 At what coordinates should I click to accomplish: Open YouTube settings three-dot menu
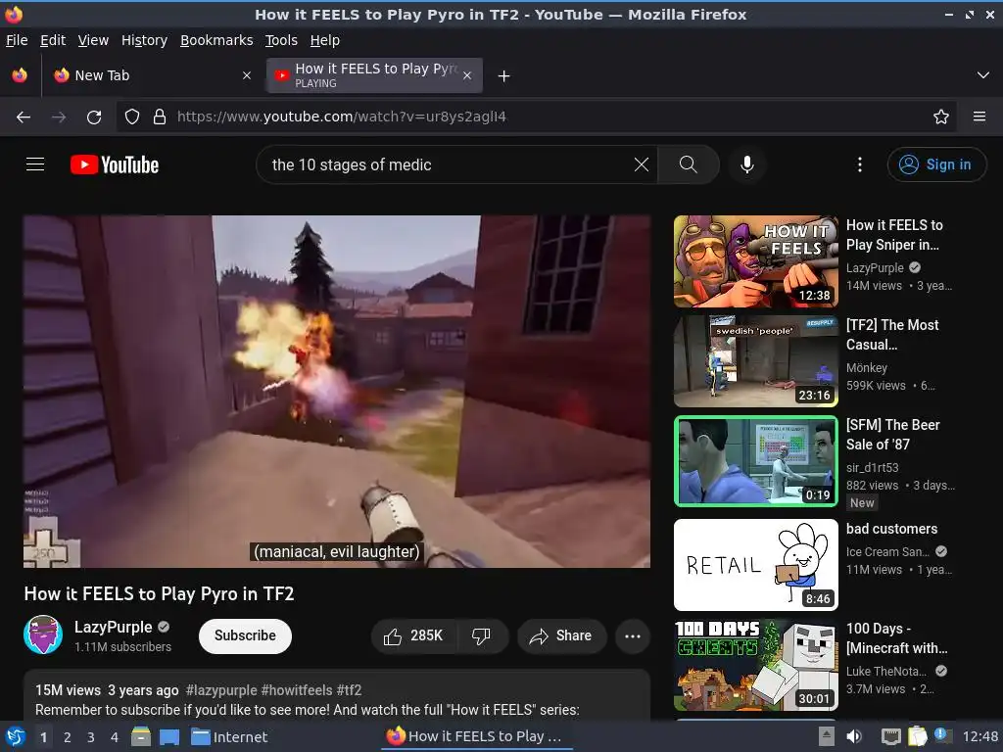(x=859, y=164)
